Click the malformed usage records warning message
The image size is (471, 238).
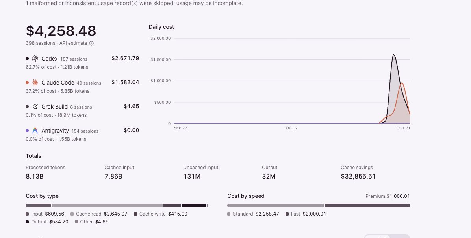point(134,3)
